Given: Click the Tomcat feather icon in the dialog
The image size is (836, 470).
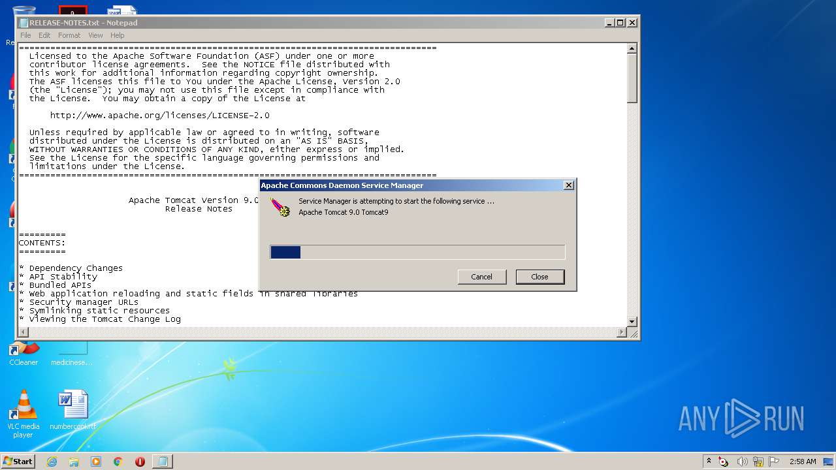Looking at the screenshot, I should [x=280, y=207].
